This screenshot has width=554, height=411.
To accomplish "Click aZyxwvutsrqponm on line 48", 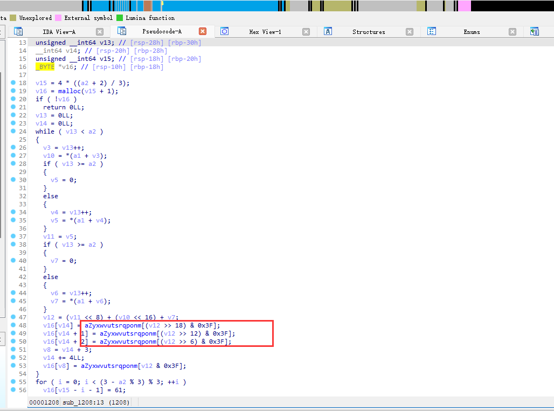I will [x=113, y=325].
